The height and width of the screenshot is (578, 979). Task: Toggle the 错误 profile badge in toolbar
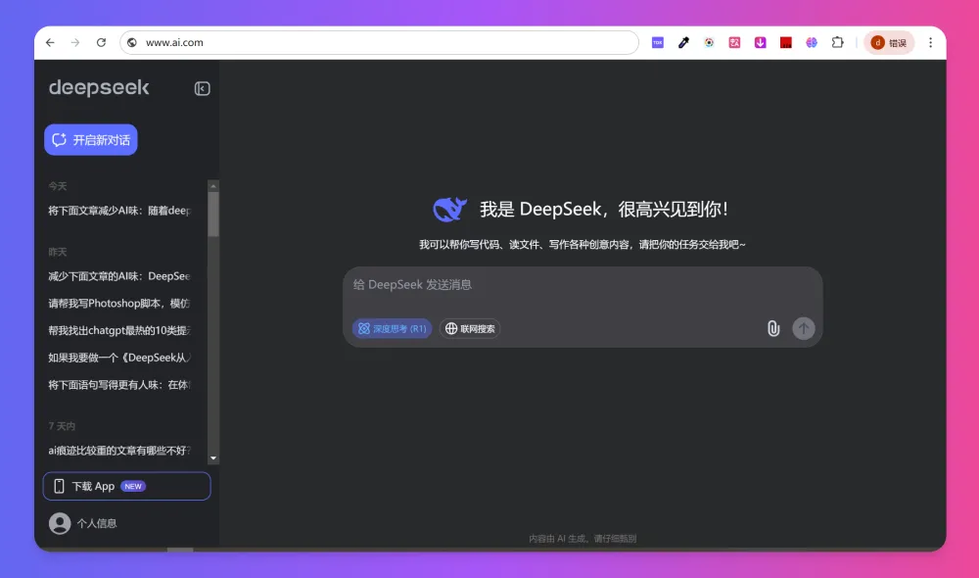[x=889, y=42]
